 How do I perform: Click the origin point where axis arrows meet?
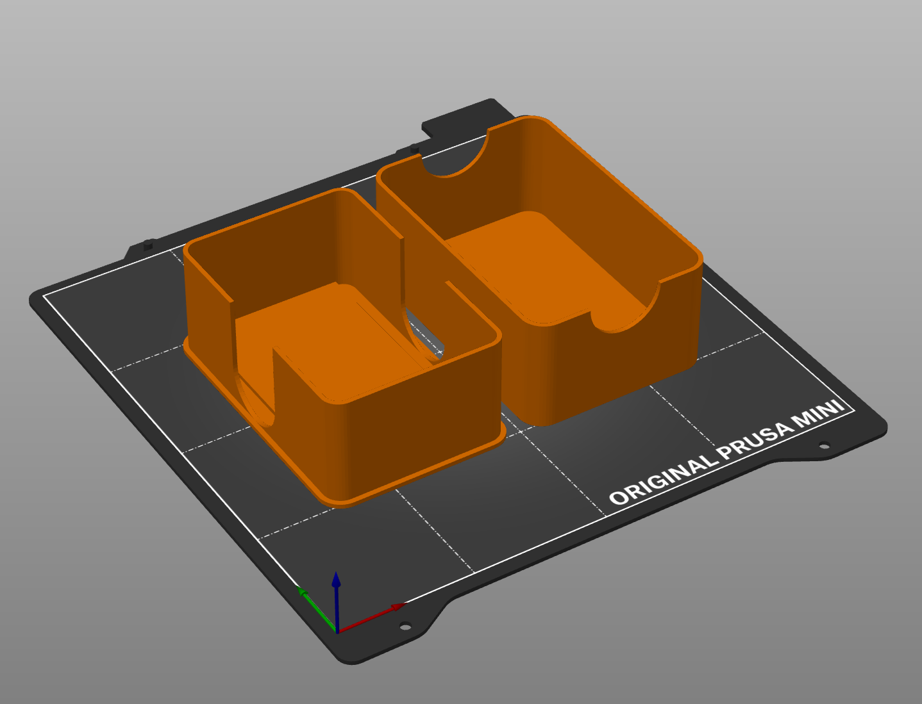coord(337,632)
